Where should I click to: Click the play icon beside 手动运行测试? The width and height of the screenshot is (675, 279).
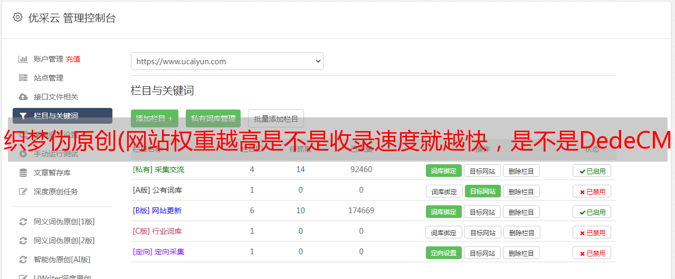pos(23,154)
